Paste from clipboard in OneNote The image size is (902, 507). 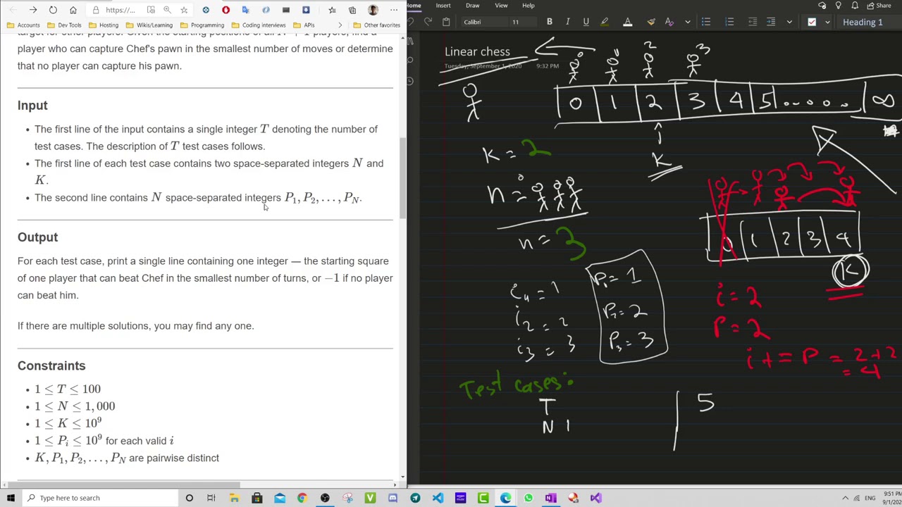pos(446,22)
